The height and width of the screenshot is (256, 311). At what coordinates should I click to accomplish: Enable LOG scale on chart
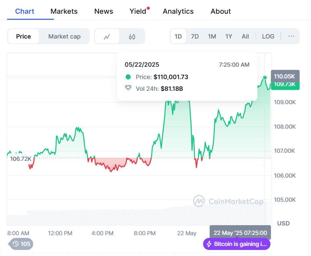[268, 37]
